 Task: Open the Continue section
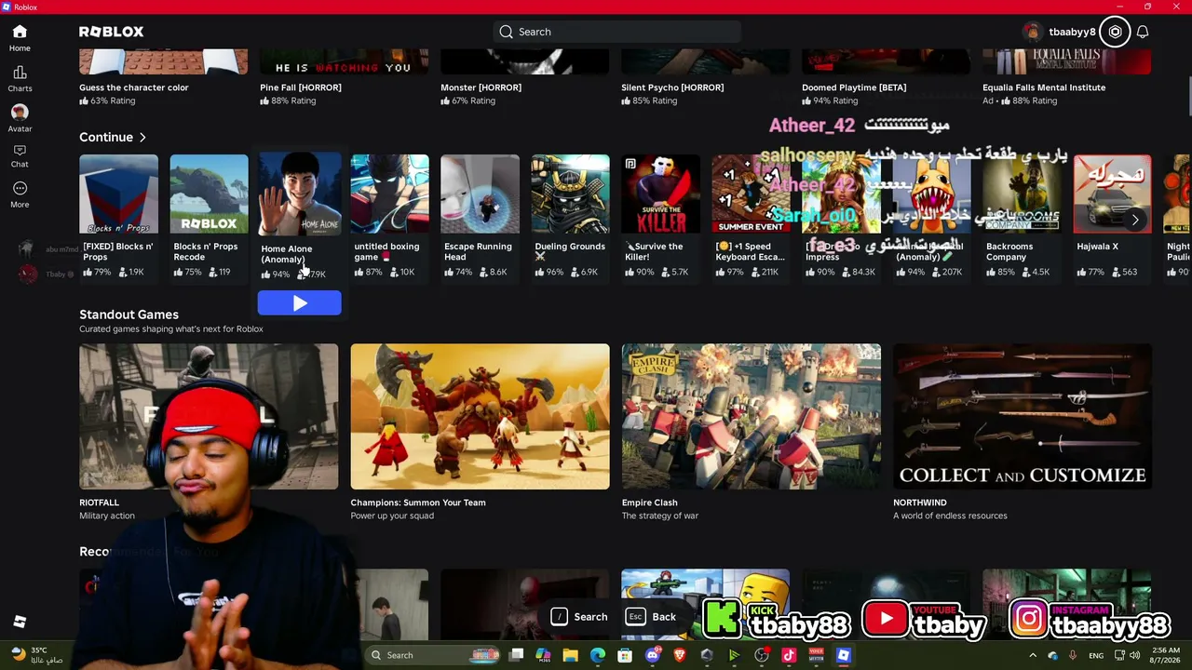click(113, 137)
